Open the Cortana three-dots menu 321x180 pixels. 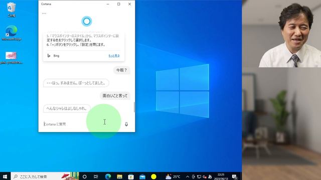tap(44, 13)
